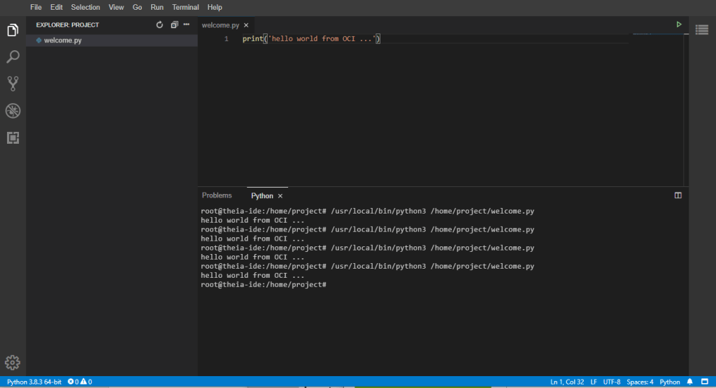Open the Explorer view in the activity bar
The width and height of the screenshot is (716, 388).
[x=13, y=31]
